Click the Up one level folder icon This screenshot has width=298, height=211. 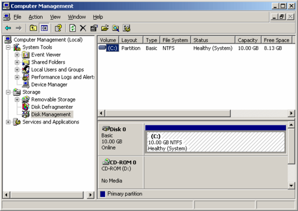[x=33, y=29]
